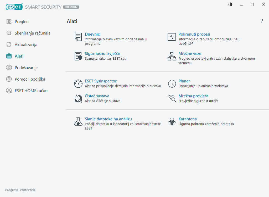Click the Mrežna provjera Wi-Fi search icon
Image resolution: width=269 pixels, height=197 pixels.
pyautogui.click(x=172, y=99)
